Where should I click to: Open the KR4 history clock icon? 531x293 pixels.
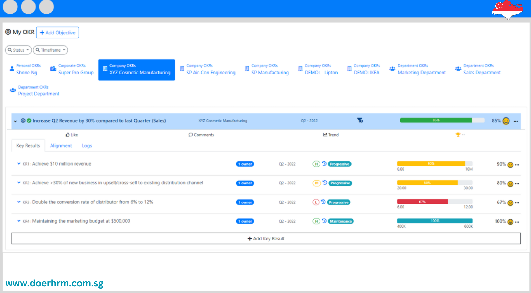click(324, 221)
